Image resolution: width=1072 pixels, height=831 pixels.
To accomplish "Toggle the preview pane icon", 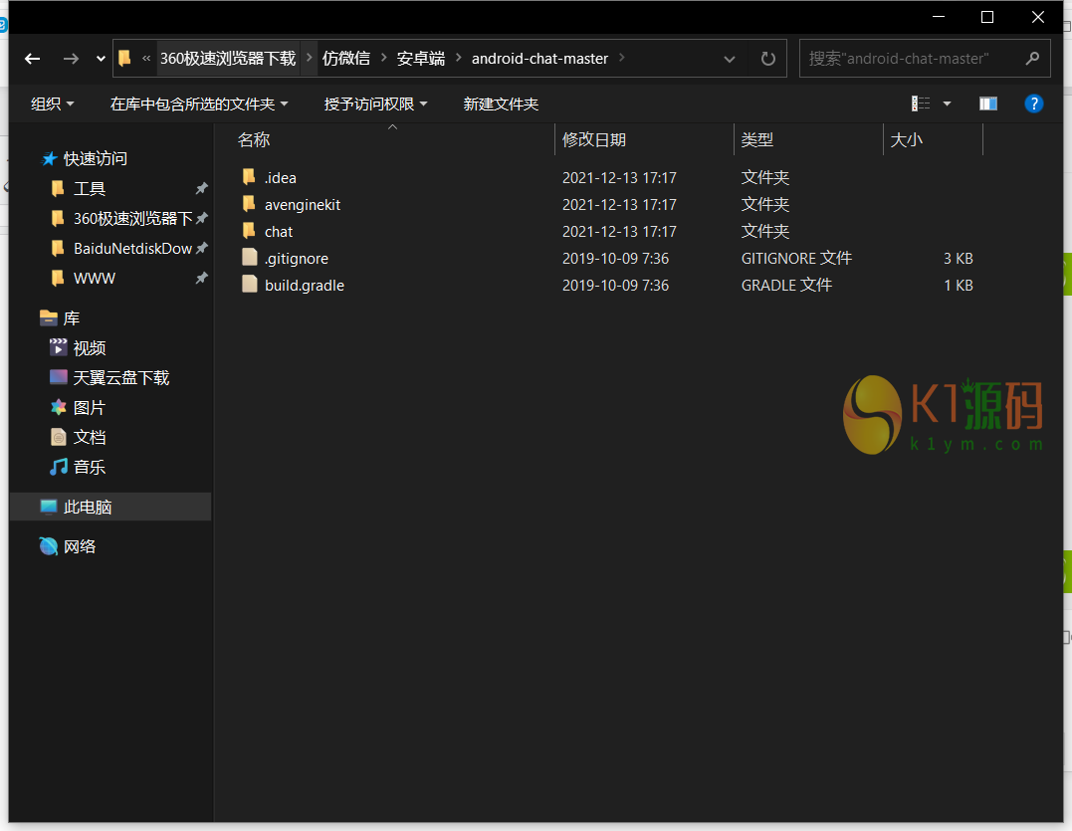I will (x=987, y=104).
